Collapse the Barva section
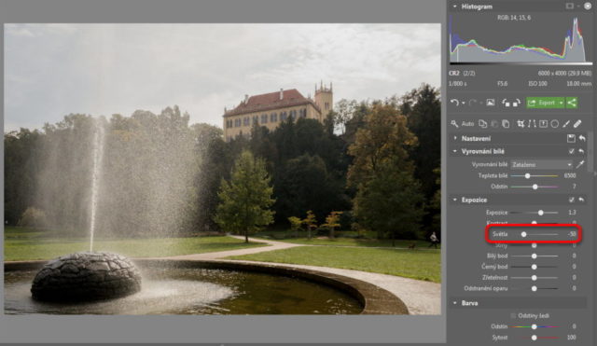597x346 pixels. pyautogui.click(x=455, y=303)
